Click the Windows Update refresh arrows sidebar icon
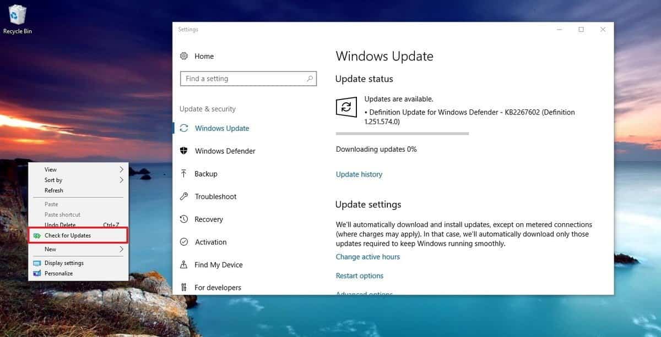 [x=184, y=128]
